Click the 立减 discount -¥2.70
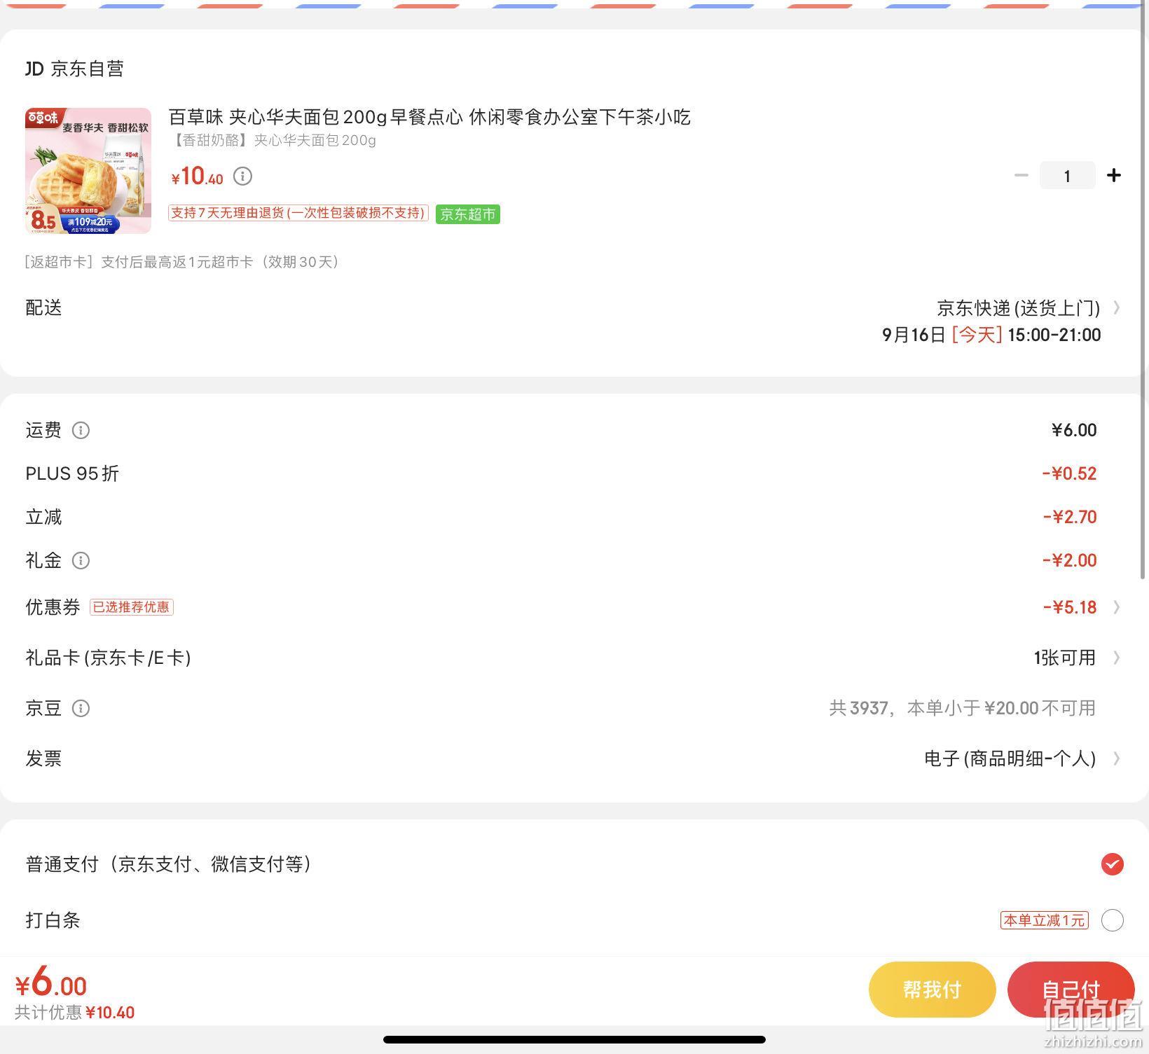1149x1054 pixels. [x=1070, y=517]
